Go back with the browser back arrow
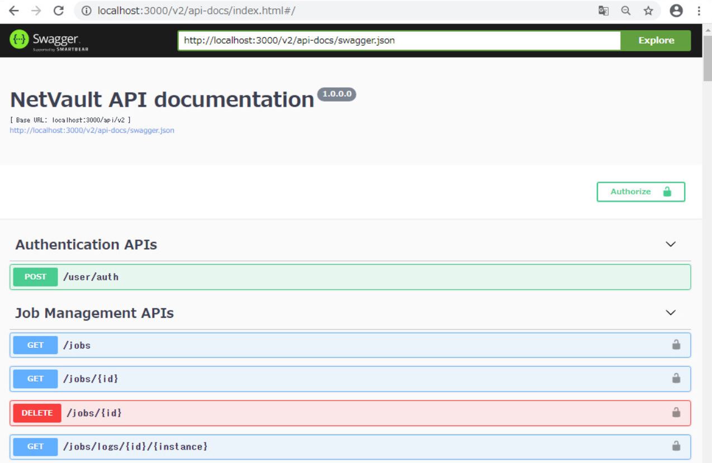 point(14,11)
